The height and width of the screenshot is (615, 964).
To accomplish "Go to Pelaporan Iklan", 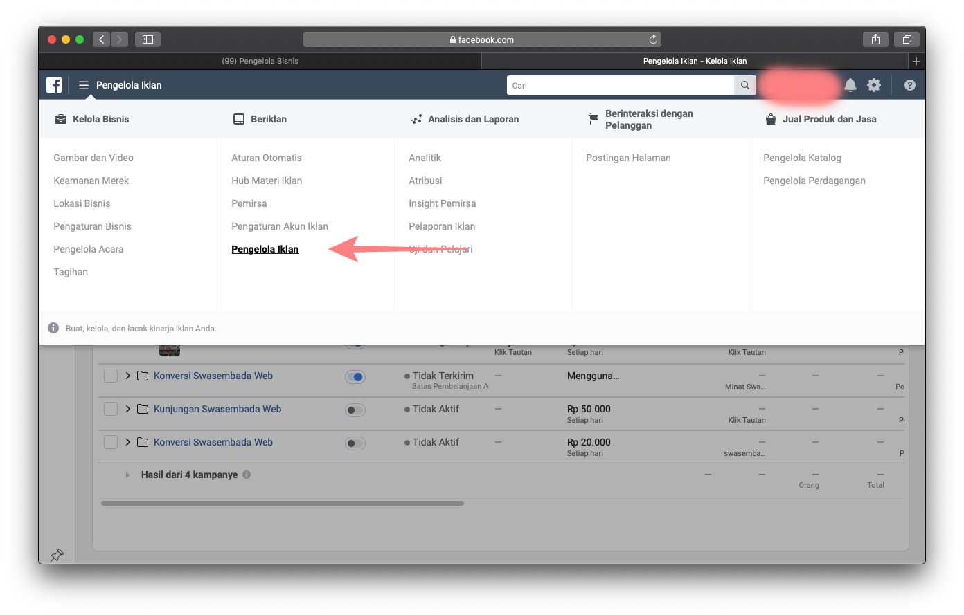I will 442,226.
